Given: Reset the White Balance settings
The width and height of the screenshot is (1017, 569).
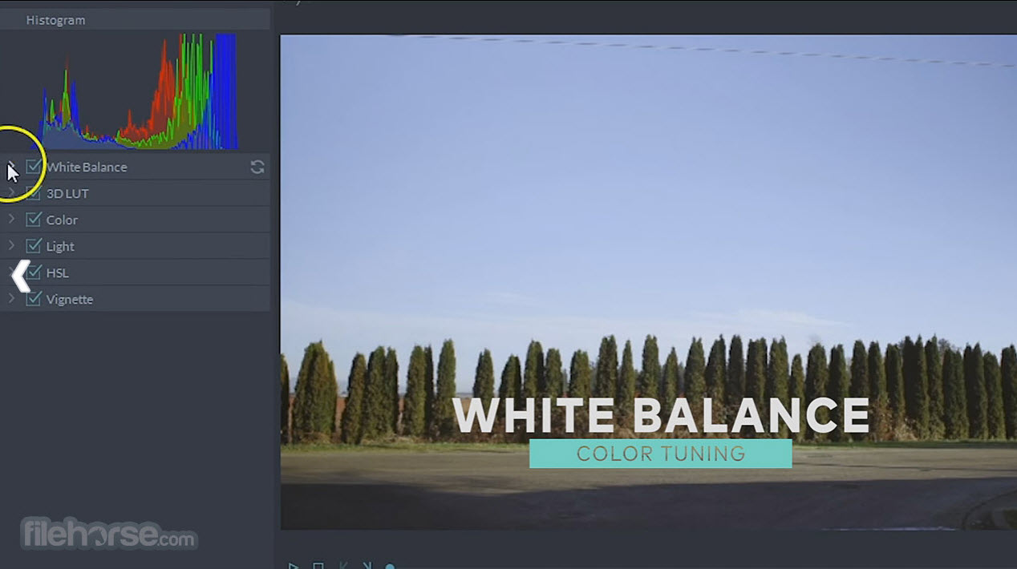Looking at the screenshot, I should click(x=257, y=167).
